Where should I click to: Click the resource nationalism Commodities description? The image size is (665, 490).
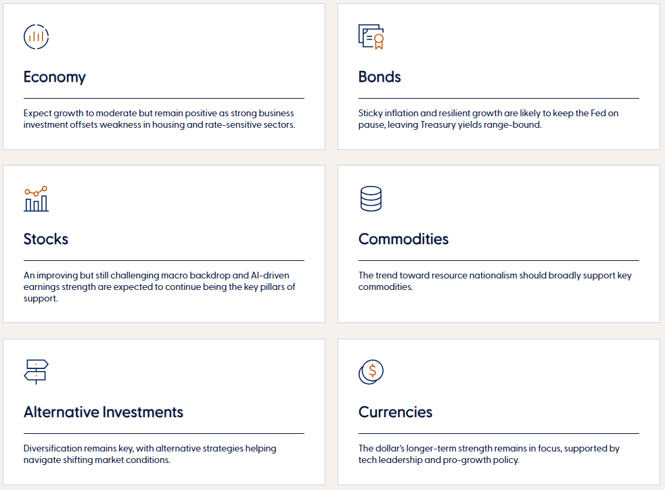[x=495, y=281]
